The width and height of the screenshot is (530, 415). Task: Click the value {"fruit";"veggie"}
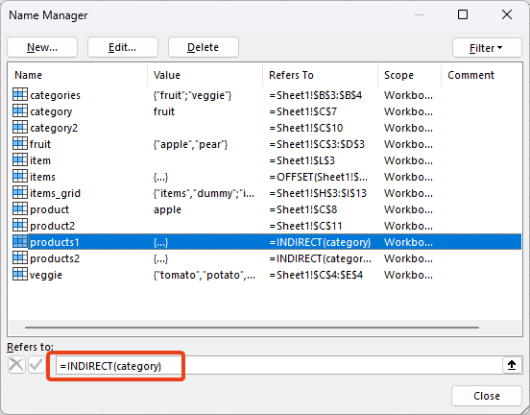tap(192, 95)
